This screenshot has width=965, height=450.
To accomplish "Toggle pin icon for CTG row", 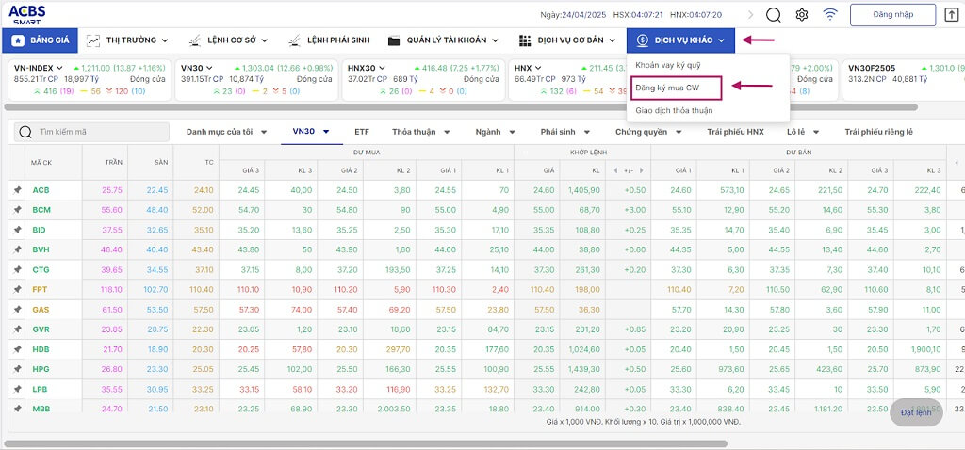I will 17,270.
